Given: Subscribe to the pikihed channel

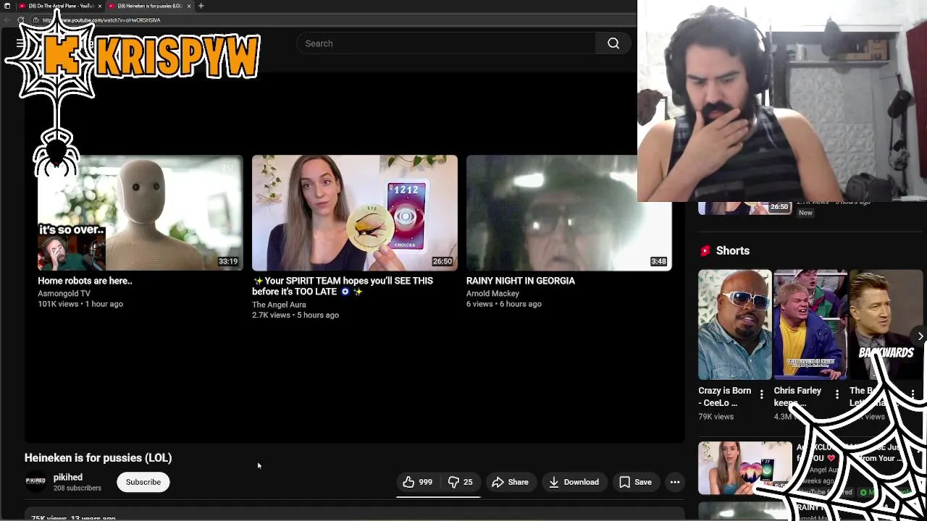Looking at the screenshot, I should click(143, 482).
